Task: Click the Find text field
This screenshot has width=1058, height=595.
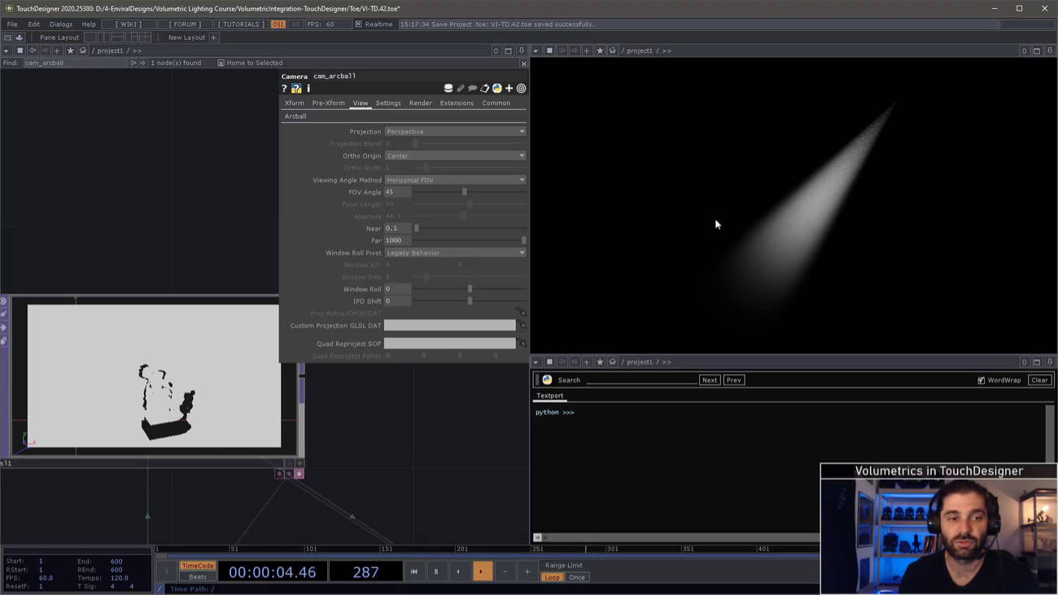Action: coord(75,63)
